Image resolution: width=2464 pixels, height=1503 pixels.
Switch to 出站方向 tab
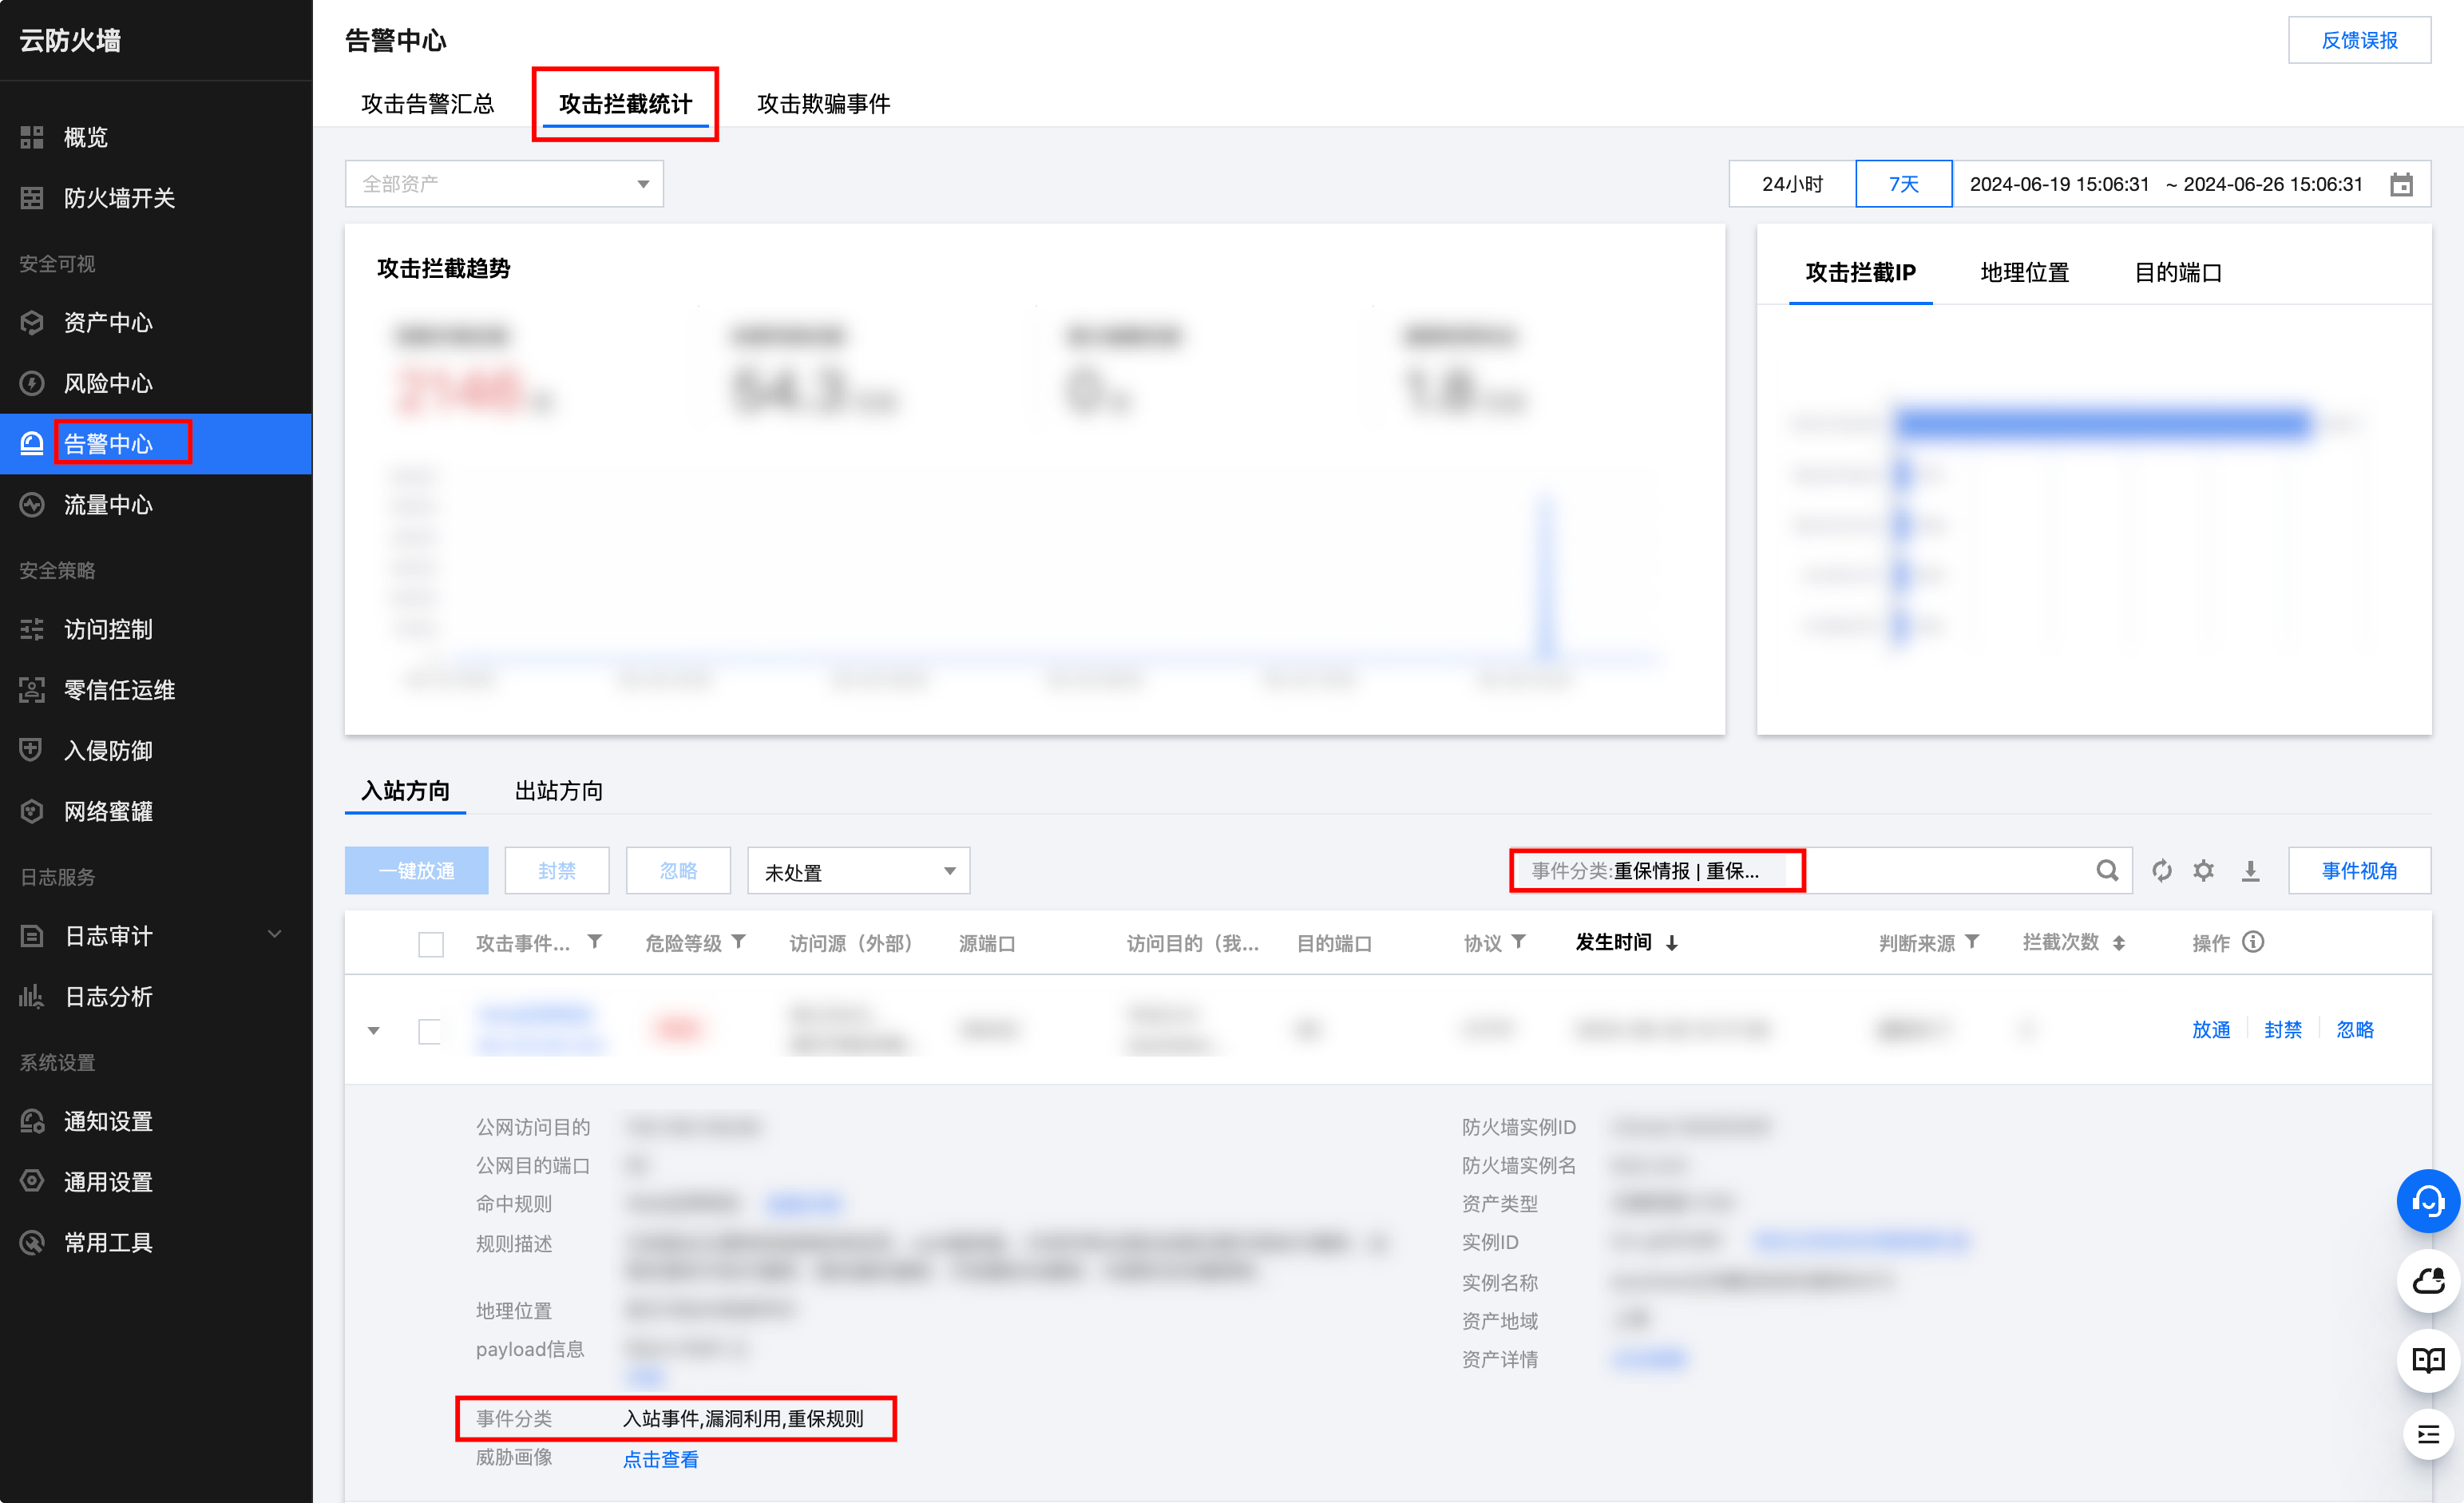pyautogui.click(x=558, y=791)
